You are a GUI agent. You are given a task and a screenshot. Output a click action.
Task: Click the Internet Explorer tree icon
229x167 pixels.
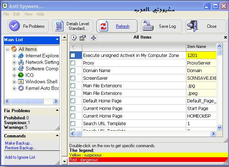[x=21, y=56]
